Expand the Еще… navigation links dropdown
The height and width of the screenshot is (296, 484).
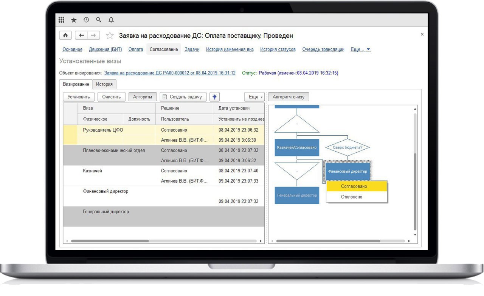coord(360,50)
